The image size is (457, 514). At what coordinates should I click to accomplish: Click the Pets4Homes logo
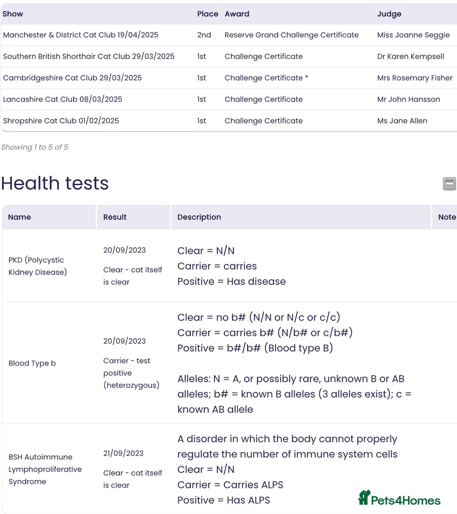(x=399, y=499)
